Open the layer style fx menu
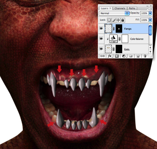 [x=110, y=56]
